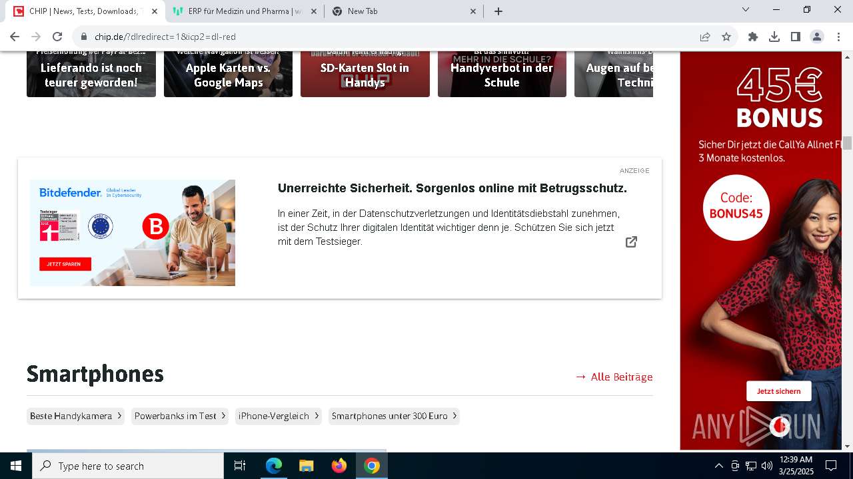Go back with the browser back arrow
The image size is (853, 479).
[x=15, y=37]
